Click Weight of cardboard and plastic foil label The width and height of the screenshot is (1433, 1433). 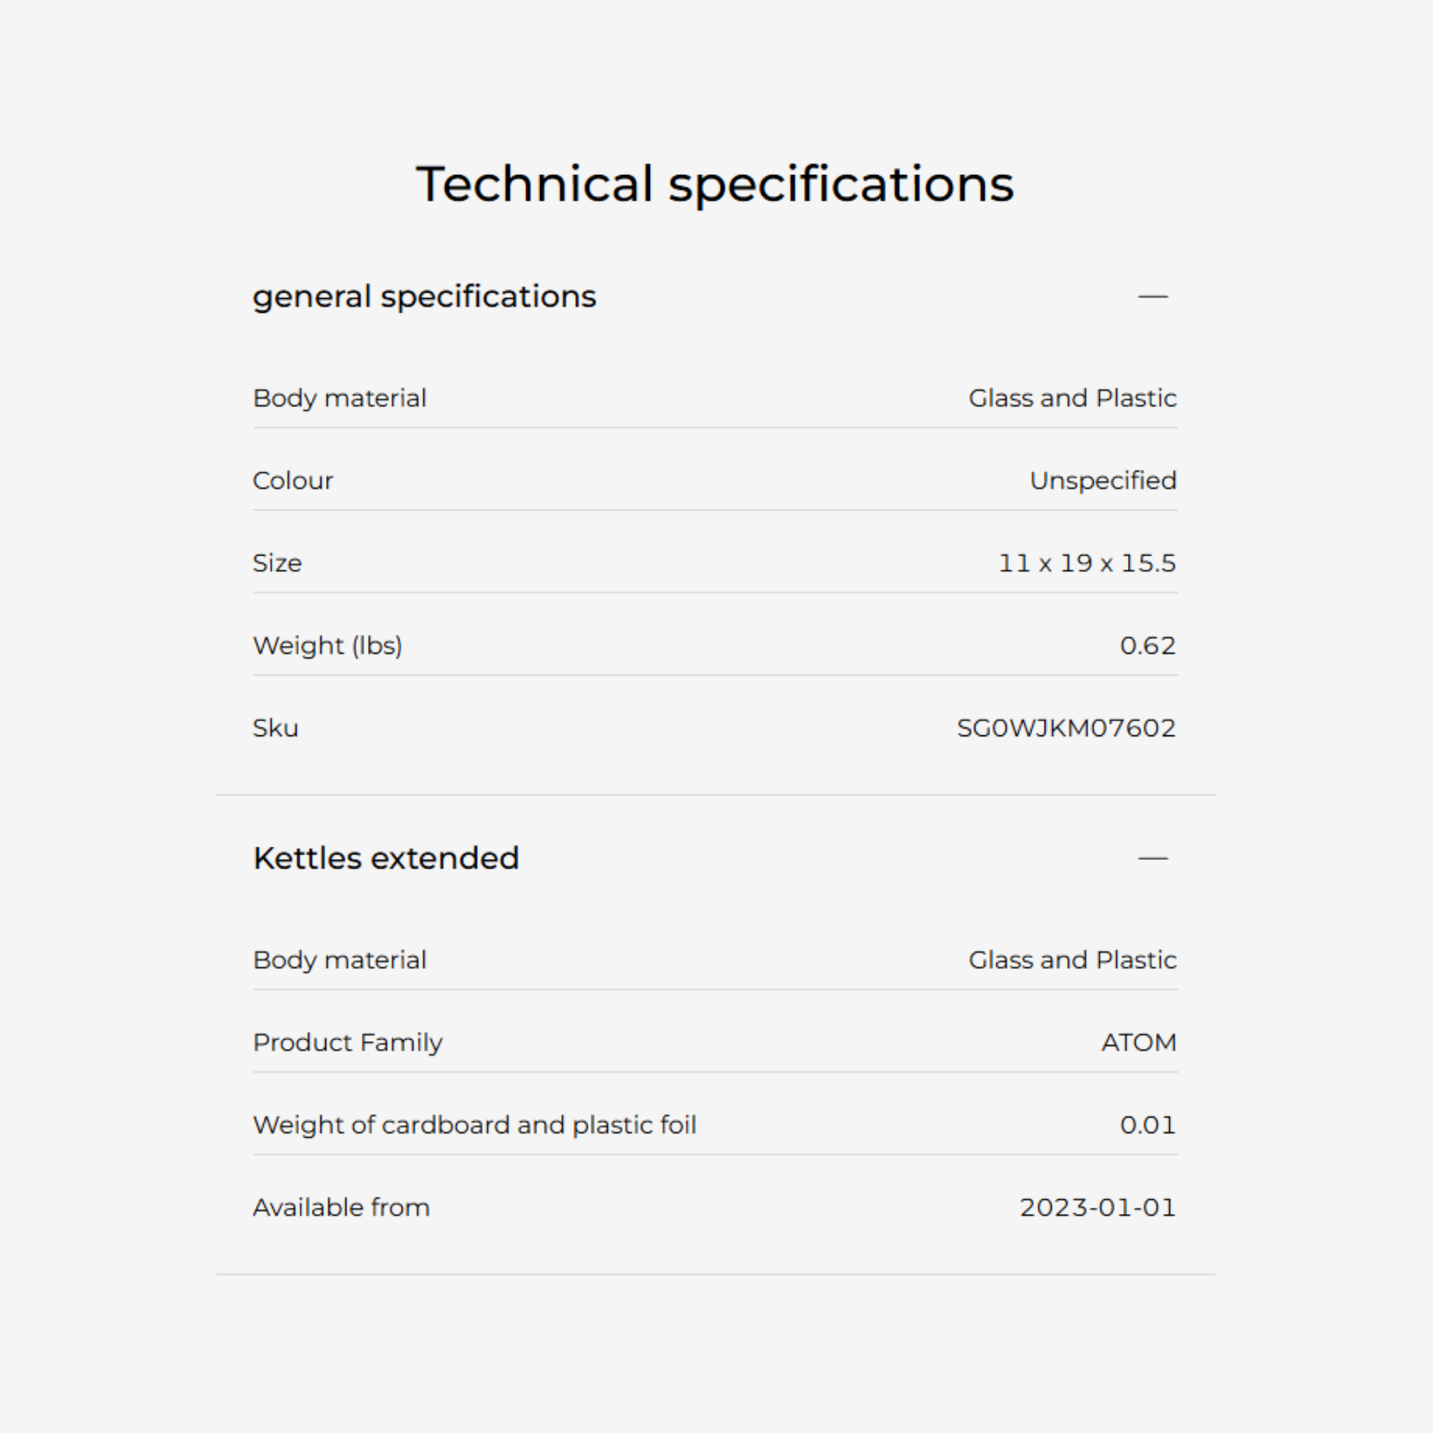tap(474, 1124)
